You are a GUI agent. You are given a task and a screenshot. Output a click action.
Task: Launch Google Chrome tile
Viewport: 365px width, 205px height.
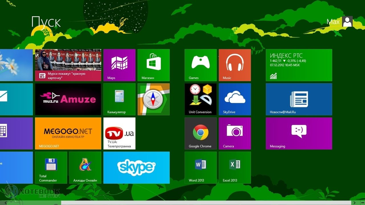200,133
